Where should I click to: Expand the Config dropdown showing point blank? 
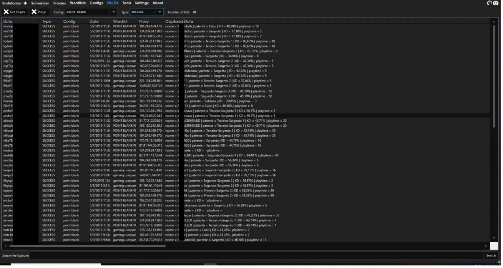pyautogui.click(x=114, y=12)
